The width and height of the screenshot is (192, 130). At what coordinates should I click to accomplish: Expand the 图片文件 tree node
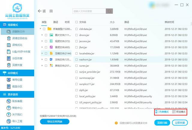[42, 35]
